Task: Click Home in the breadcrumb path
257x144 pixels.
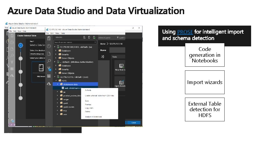Action: (x=103, y=44)
